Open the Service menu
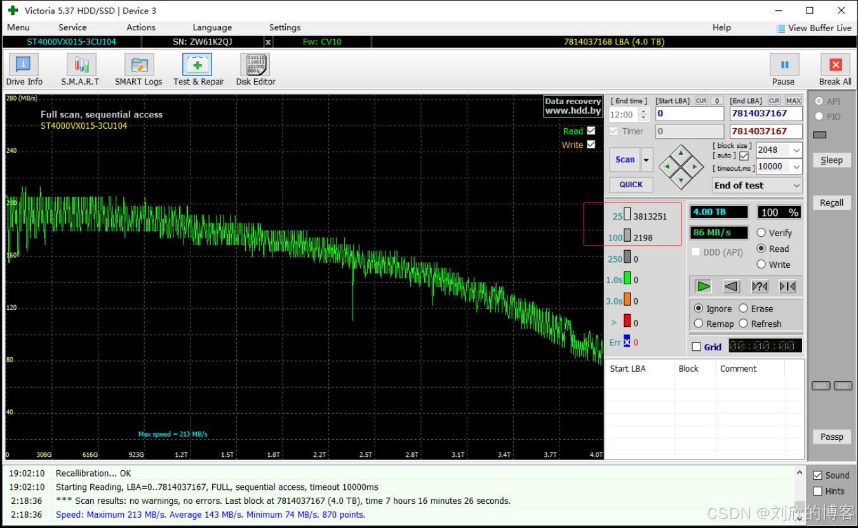This screenshot has width=858, height=528. pyautogui.click(x=72, y=27)
